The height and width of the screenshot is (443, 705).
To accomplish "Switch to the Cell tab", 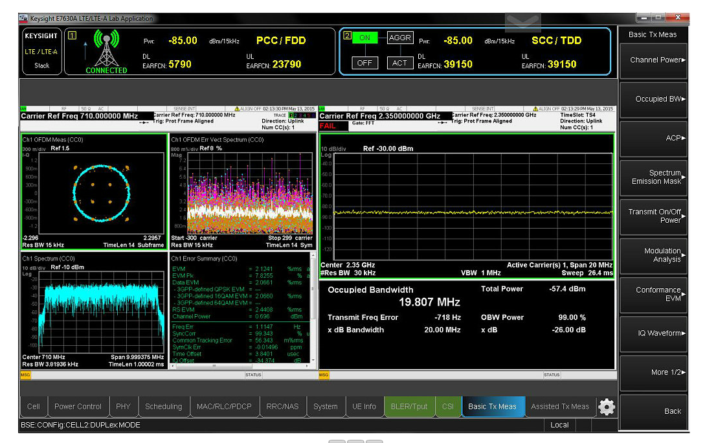I will click(x=33, y=407).
